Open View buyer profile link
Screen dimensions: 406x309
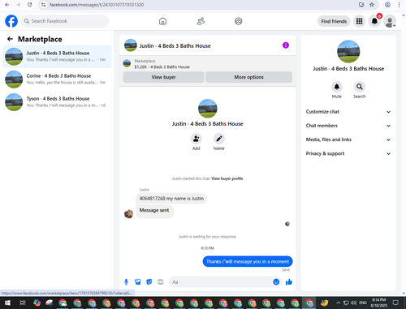point(227,178)
